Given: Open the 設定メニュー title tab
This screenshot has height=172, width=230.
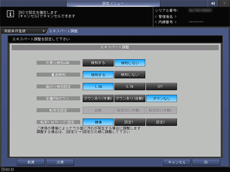Looking at the screenshot, I should pos(113,3).
